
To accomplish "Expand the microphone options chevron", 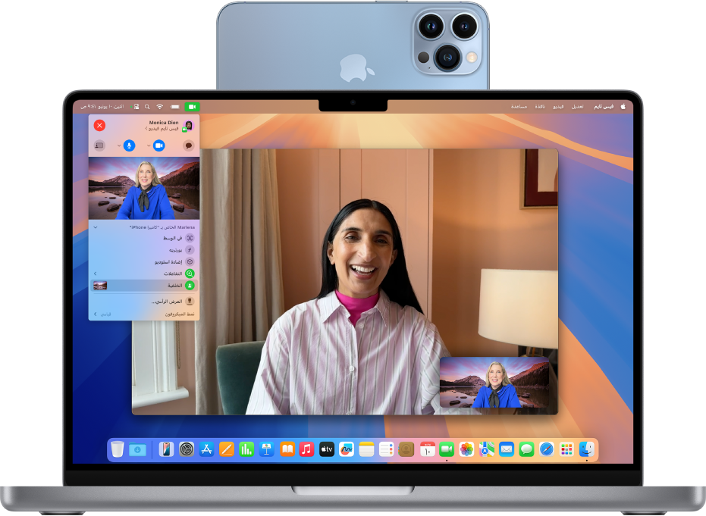I will click(118, 145).
